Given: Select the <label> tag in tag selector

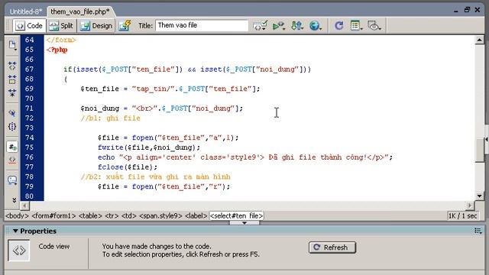Looking at the screenshot, I should tap(196, 215).
